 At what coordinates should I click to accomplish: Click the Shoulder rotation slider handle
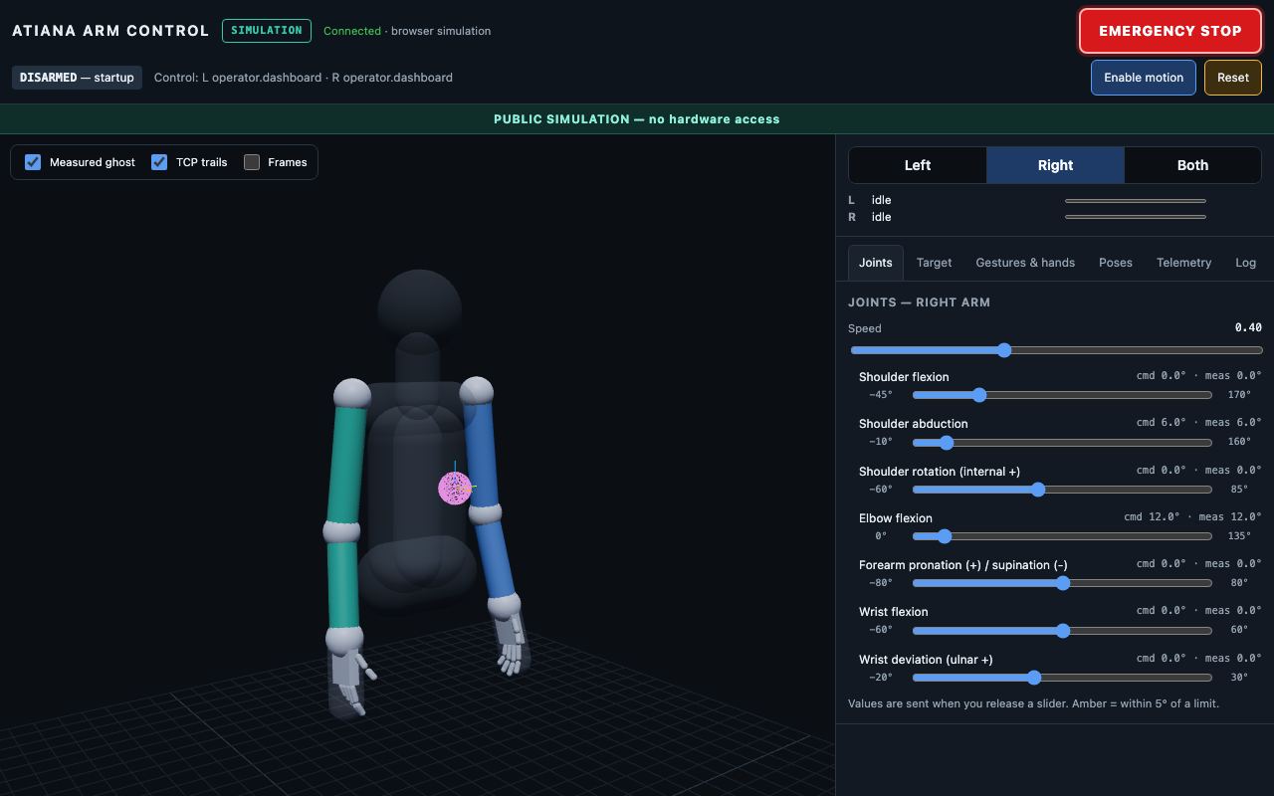[1038, 490]
